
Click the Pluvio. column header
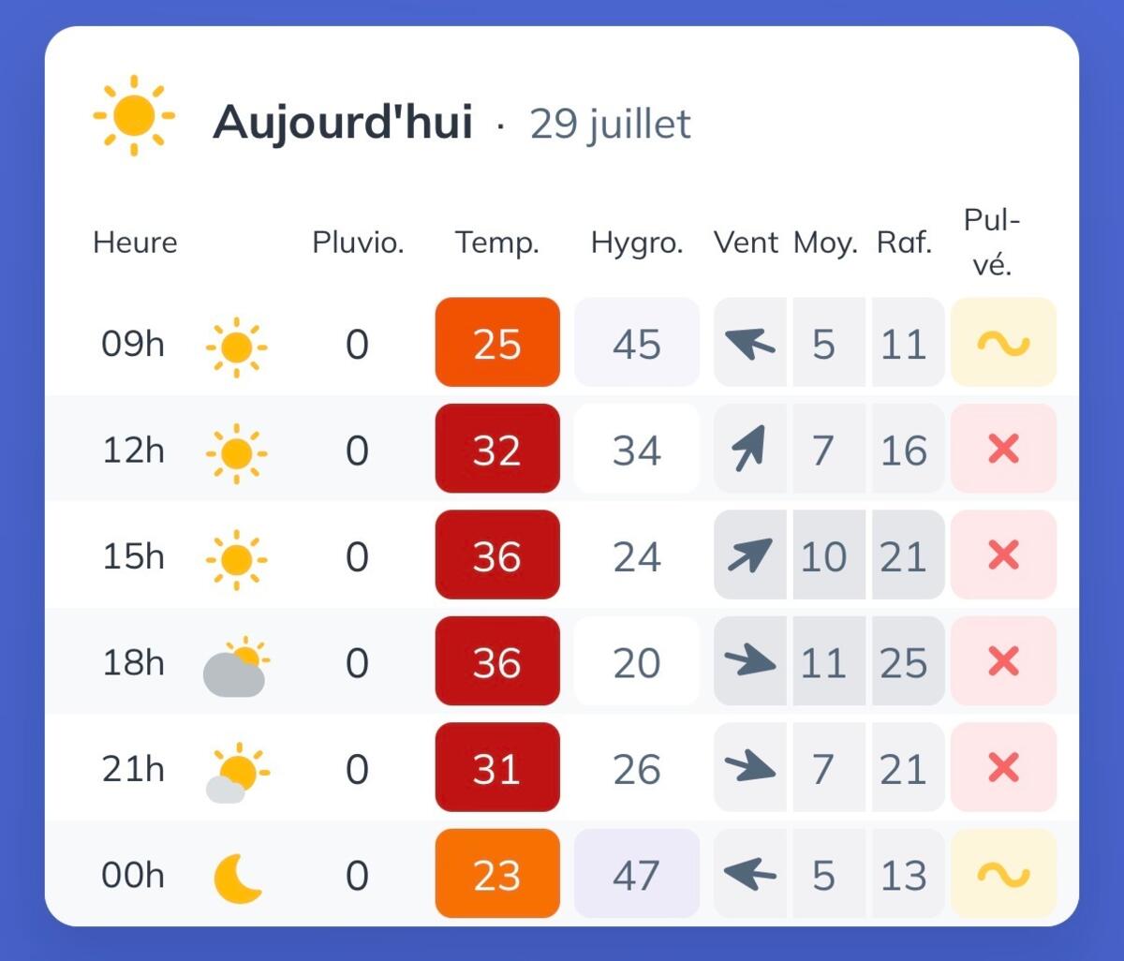click(x=358, y=243)
